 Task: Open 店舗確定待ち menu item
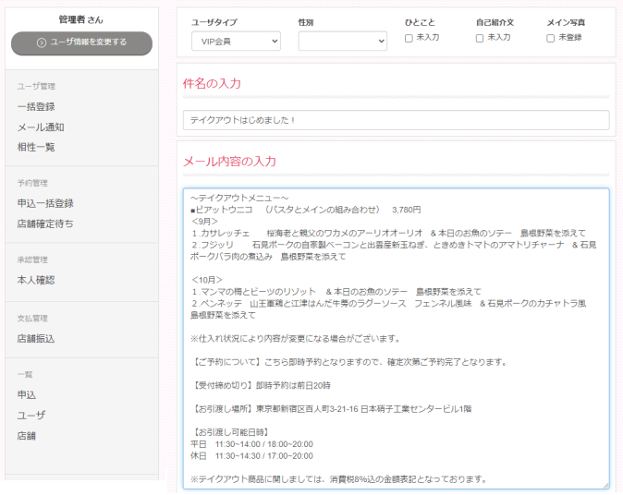pos(45,223)
